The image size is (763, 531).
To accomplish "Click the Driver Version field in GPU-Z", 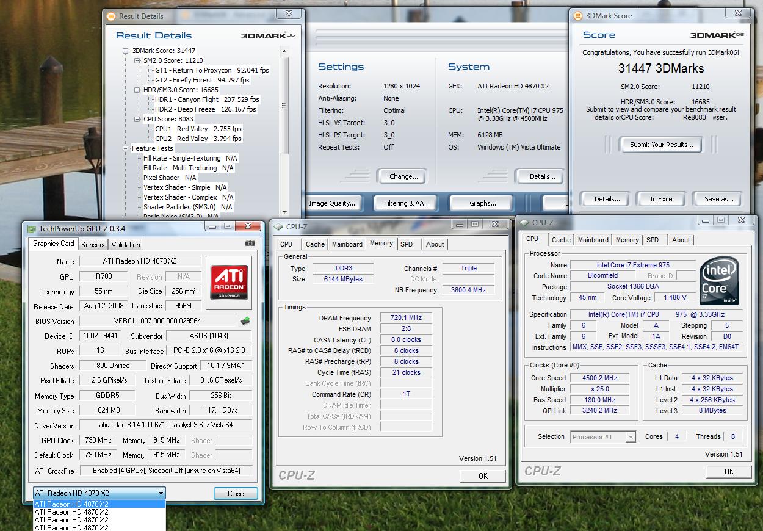I will pos(166,425).
